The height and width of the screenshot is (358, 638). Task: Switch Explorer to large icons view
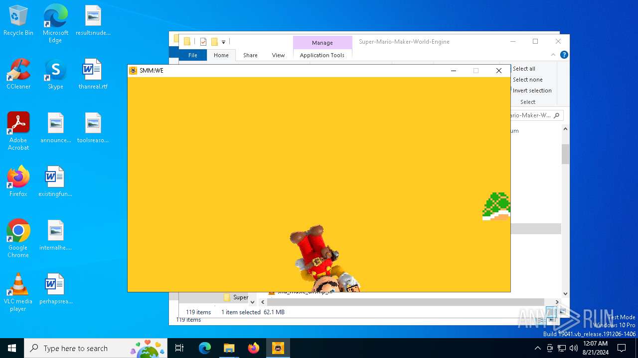coord(562,312)
